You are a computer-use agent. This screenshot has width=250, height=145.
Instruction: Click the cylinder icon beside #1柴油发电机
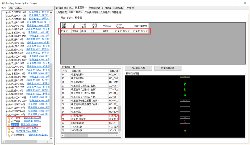(x=9, y=135)
